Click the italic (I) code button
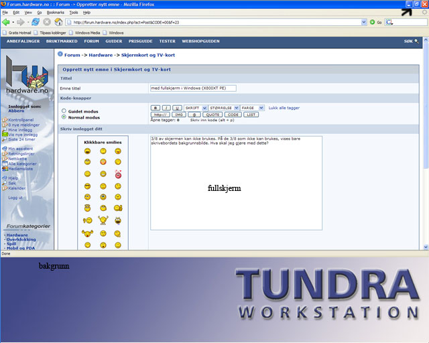 166,108
